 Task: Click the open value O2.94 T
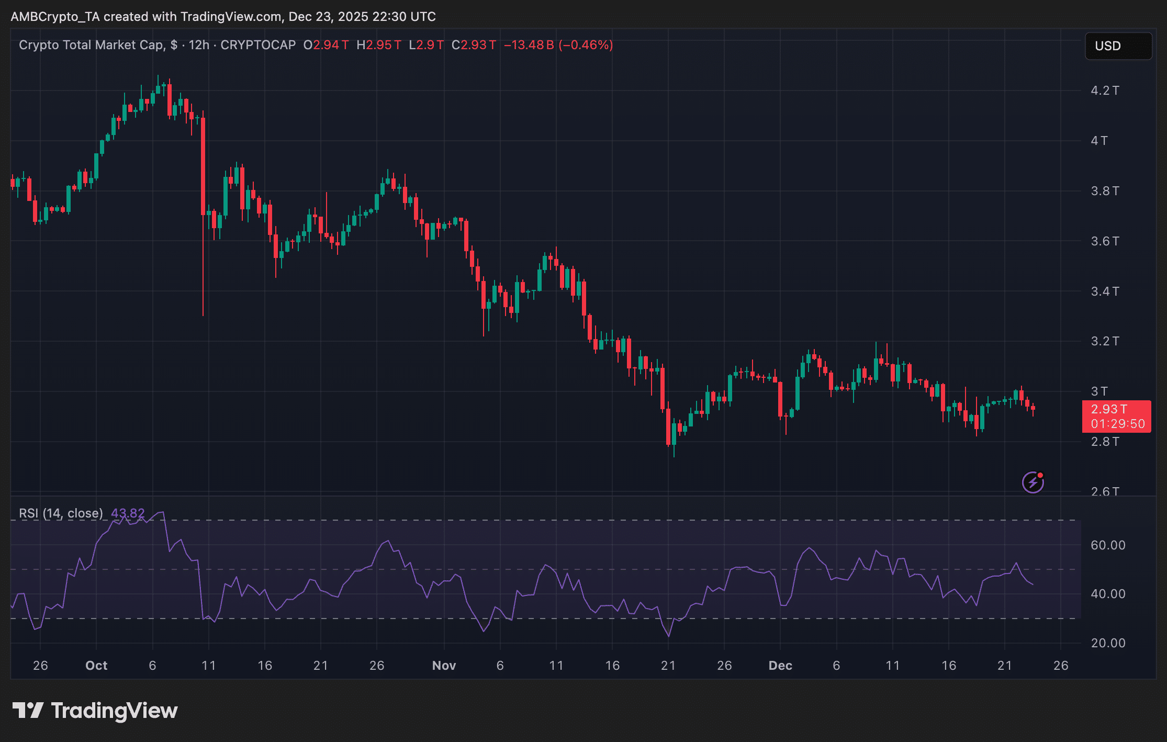pos(326,45)
